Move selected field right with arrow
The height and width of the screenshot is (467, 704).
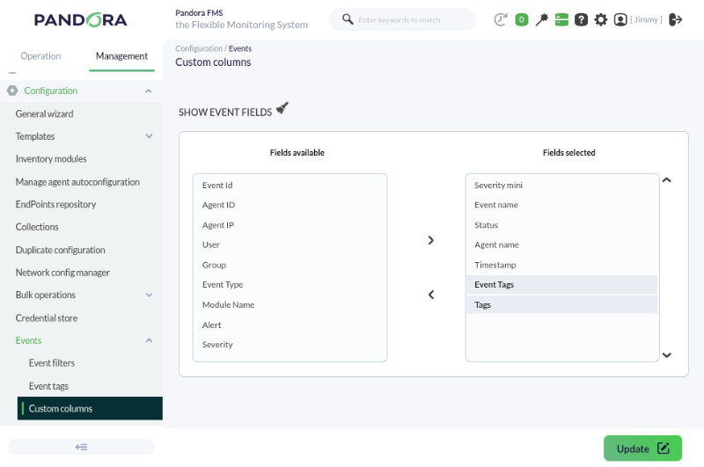[430, 240]
